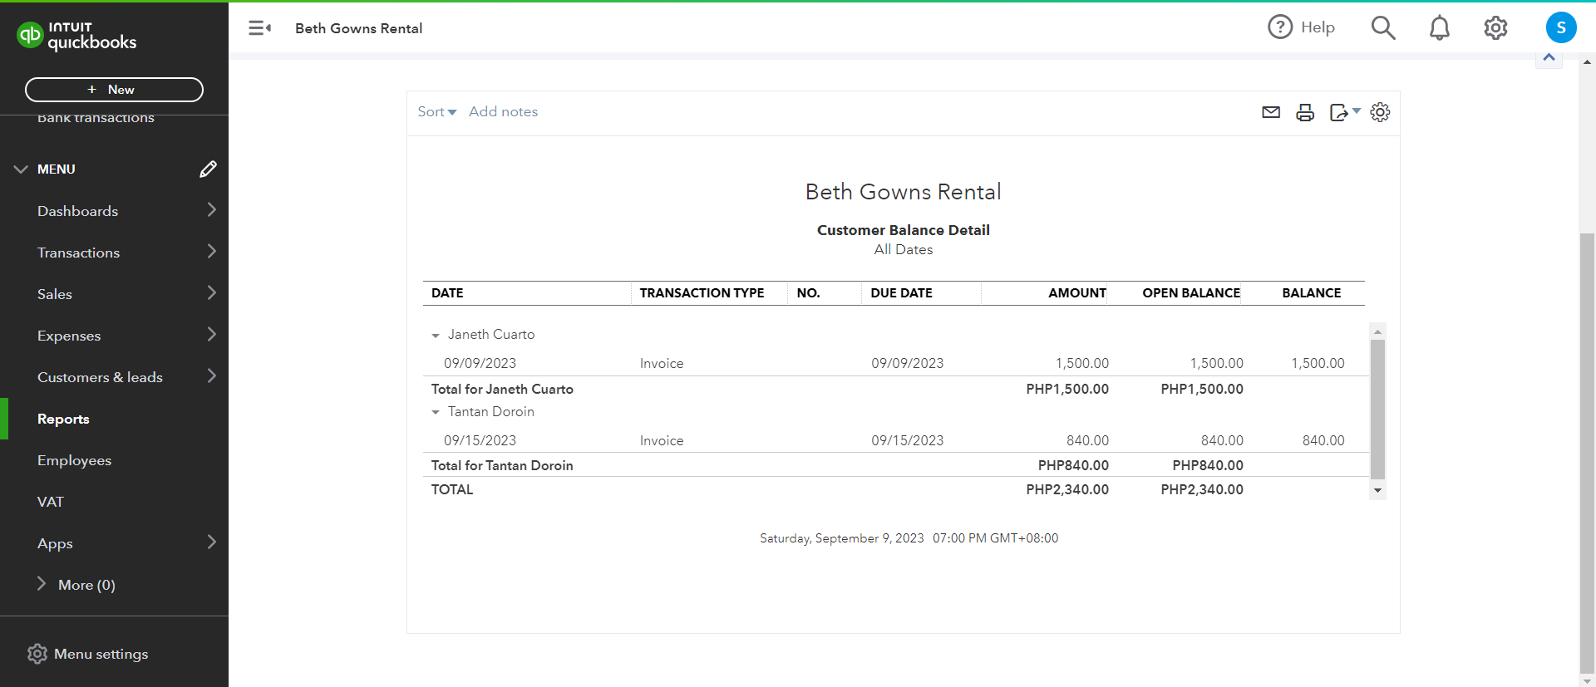The width and height of the screenshot is (1596, 687).
Task: Expand Customers & leads submenu chevron
Action: click(x=212, y=376)
